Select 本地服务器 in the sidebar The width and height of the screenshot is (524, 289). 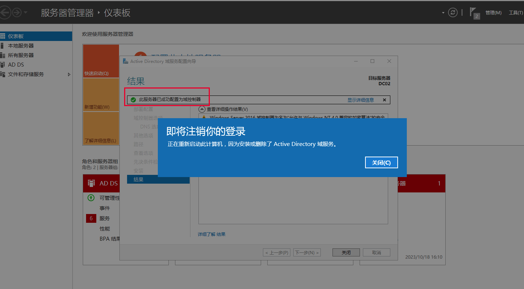21,46
